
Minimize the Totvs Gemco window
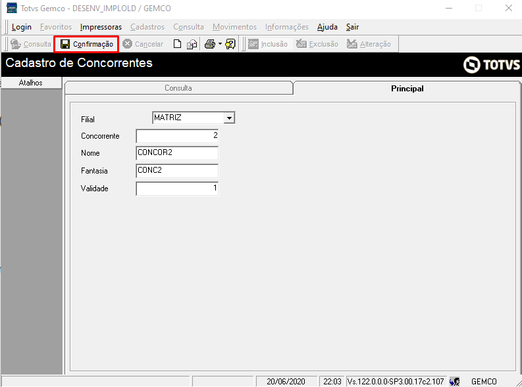tap(449, 9)
